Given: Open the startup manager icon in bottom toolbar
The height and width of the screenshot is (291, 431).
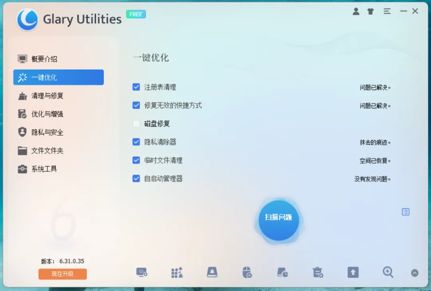Looking at the screenshot, I should [x=142, y=272].
